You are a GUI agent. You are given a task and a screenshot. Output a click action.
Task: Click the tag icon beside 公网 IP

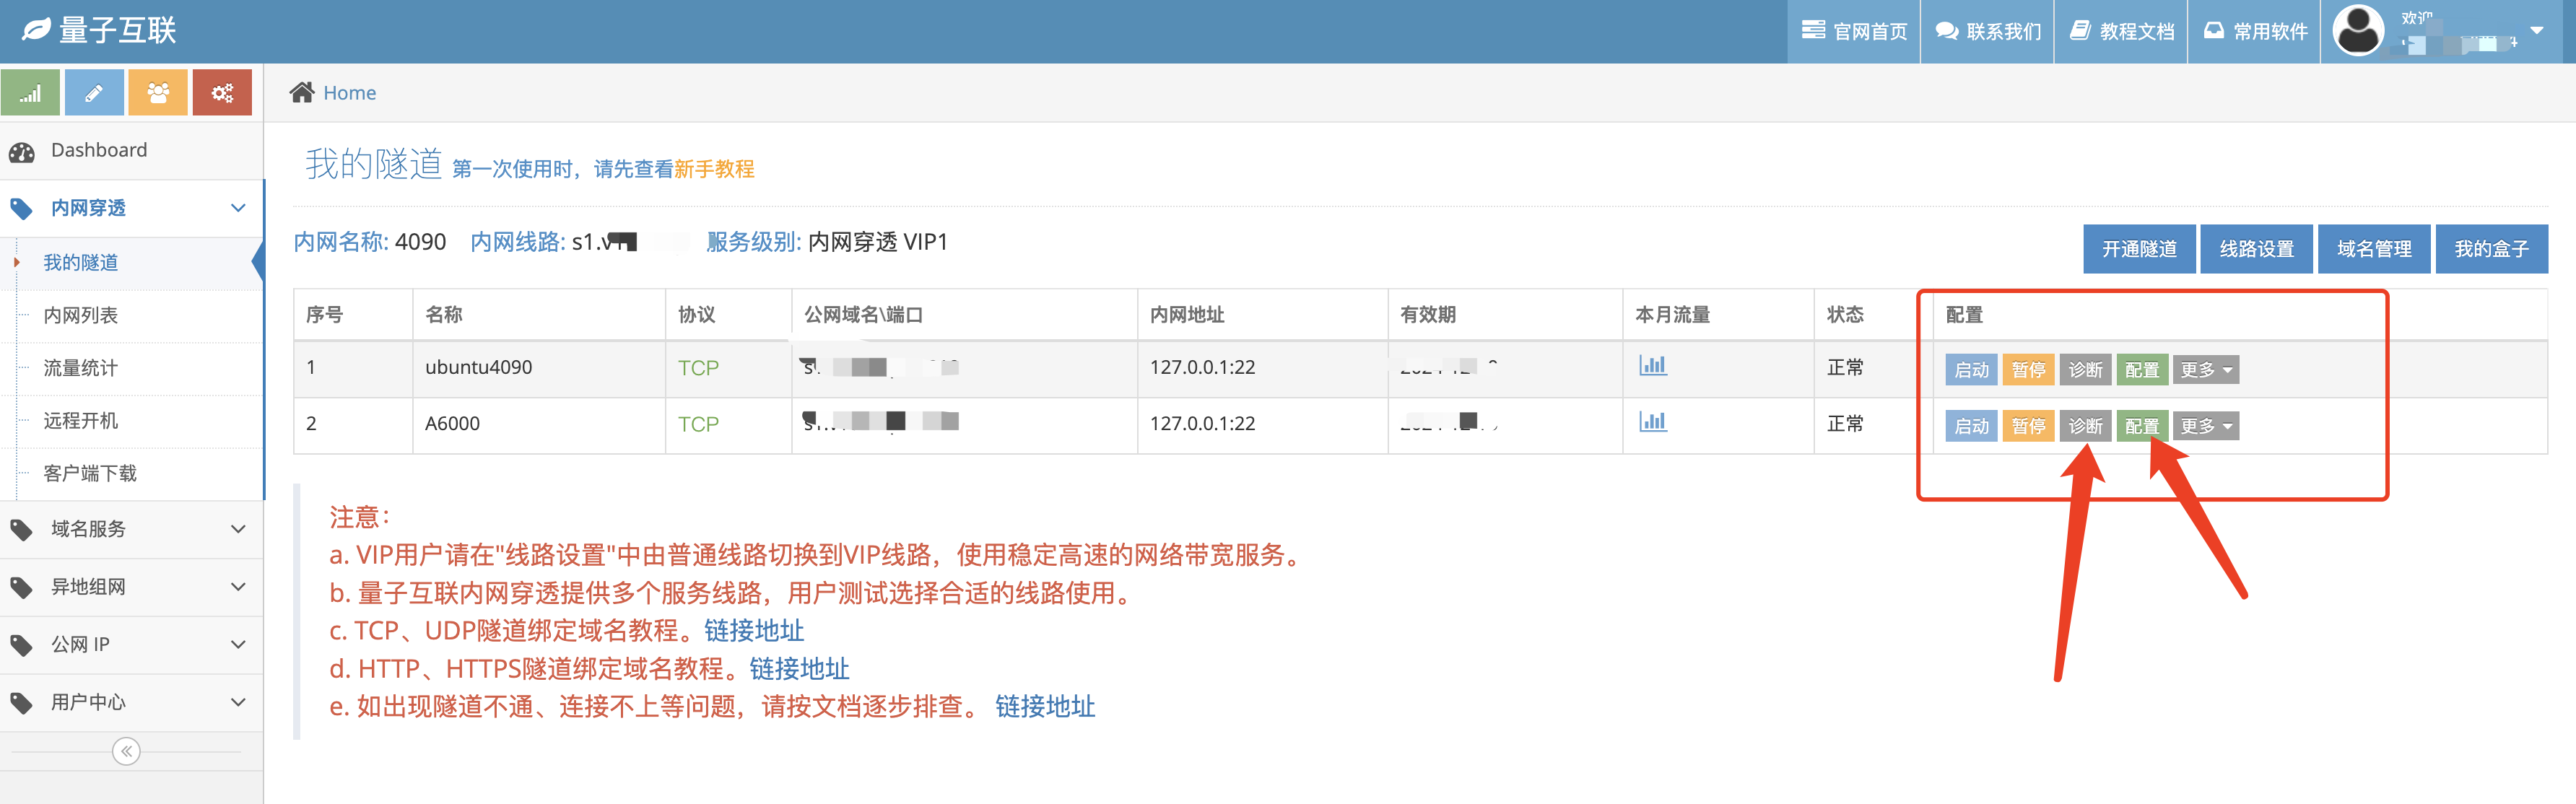click(21, 646)
